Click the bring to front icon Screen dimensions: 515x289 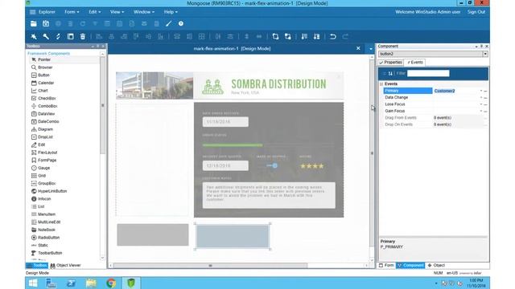(x=275, y=36)
